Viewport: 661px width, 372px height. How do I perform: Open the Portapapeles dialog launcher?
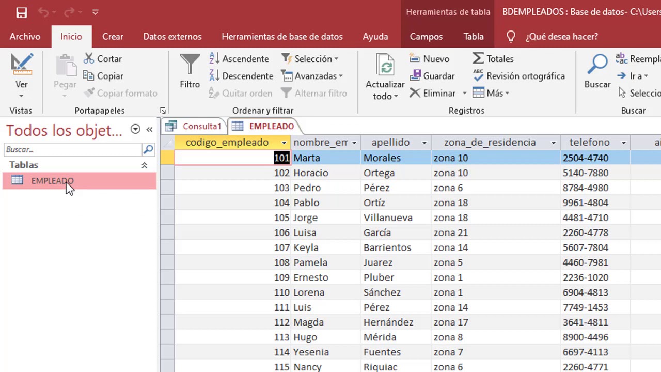click(163, 111)
